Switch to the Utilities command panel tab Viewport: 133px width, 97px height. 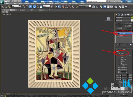tap(131, 15)
